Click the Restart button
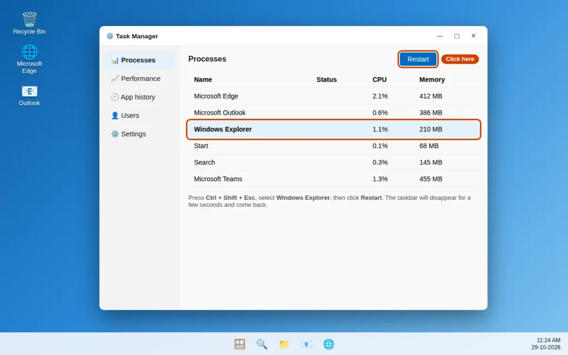The height and width of the screenshot is (355, 568). (418, 59)
